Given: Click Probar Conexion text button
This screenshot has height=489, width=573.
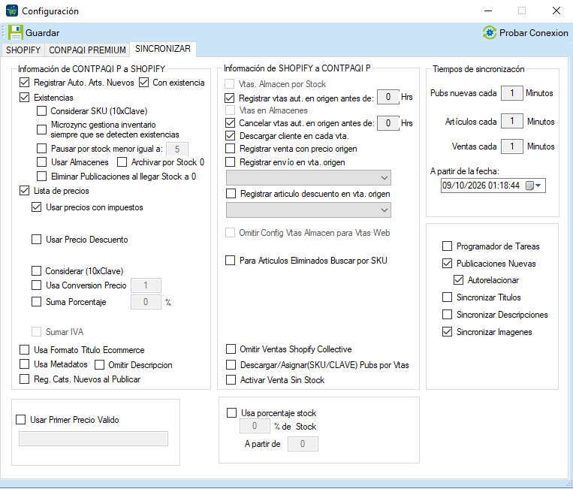Looking at the screenshot, I should [533, 33].
